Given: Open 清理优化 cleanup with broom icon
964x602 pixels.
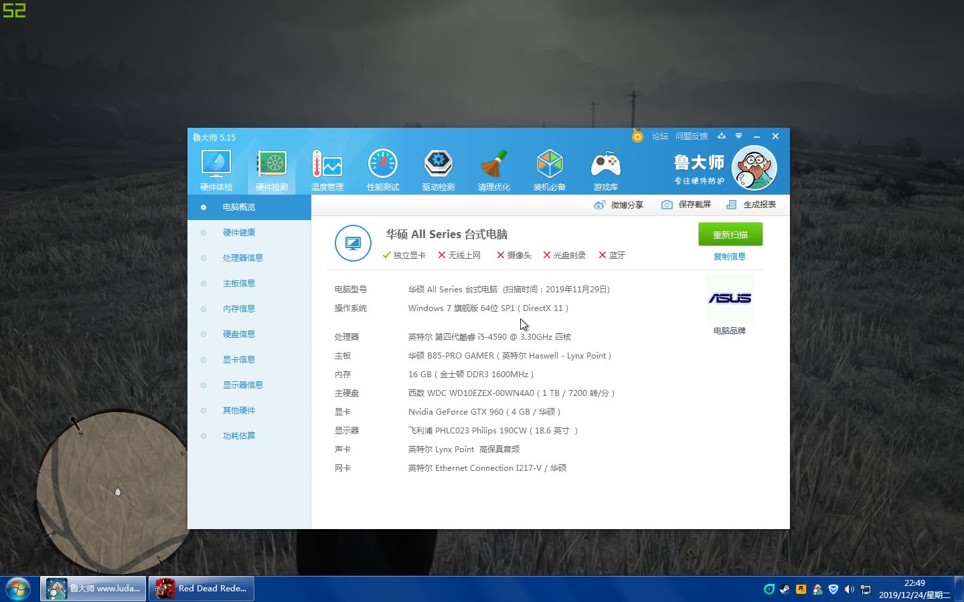Looking at the screenshot, I should coord(494,170).
